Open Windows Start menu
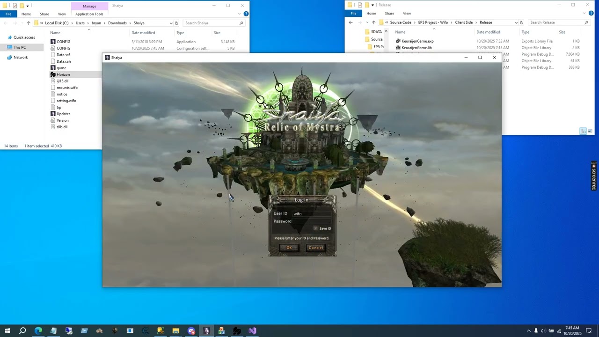This screenshot has width=599, height=337. coord(7,331)
